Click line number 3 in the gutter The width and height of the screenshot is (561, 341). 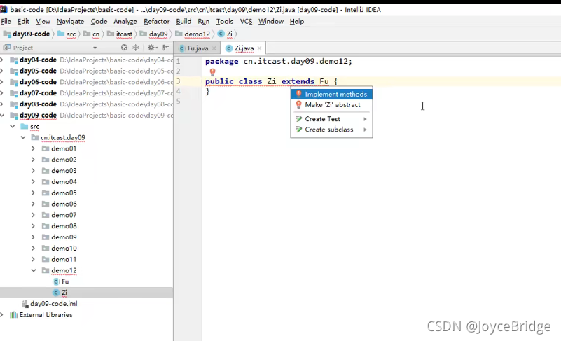pyautogui.click(x=178, y=81)
